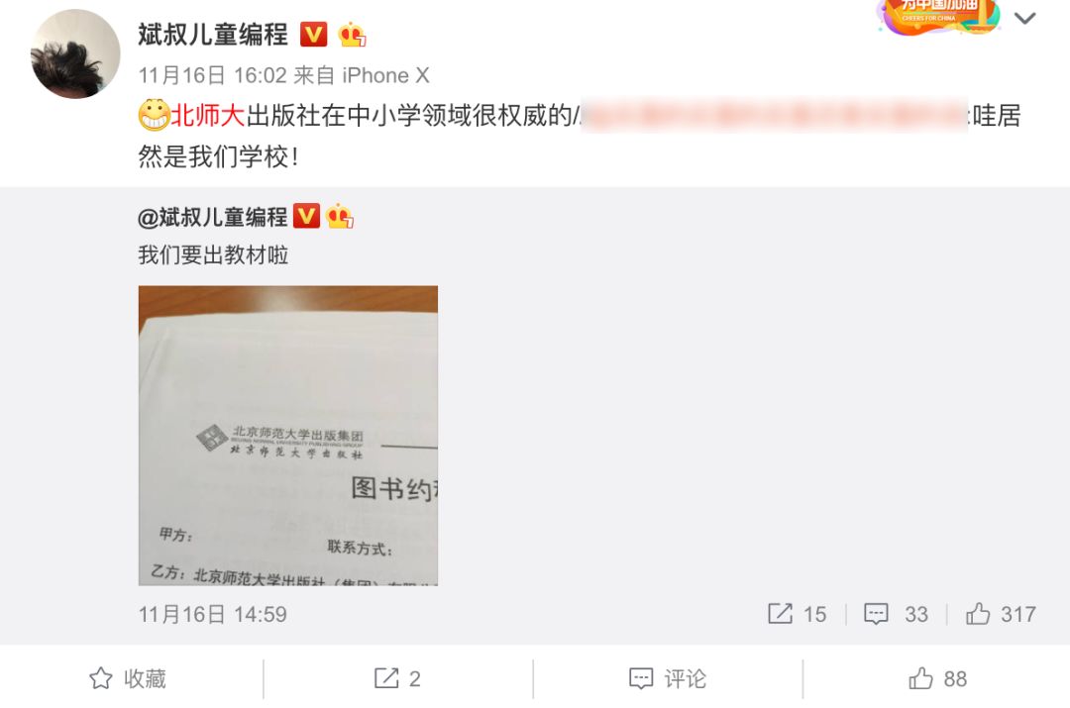Open the poster's profile avatar
This screenshot has width=1070, height=708.
click(x=75, y=53)
